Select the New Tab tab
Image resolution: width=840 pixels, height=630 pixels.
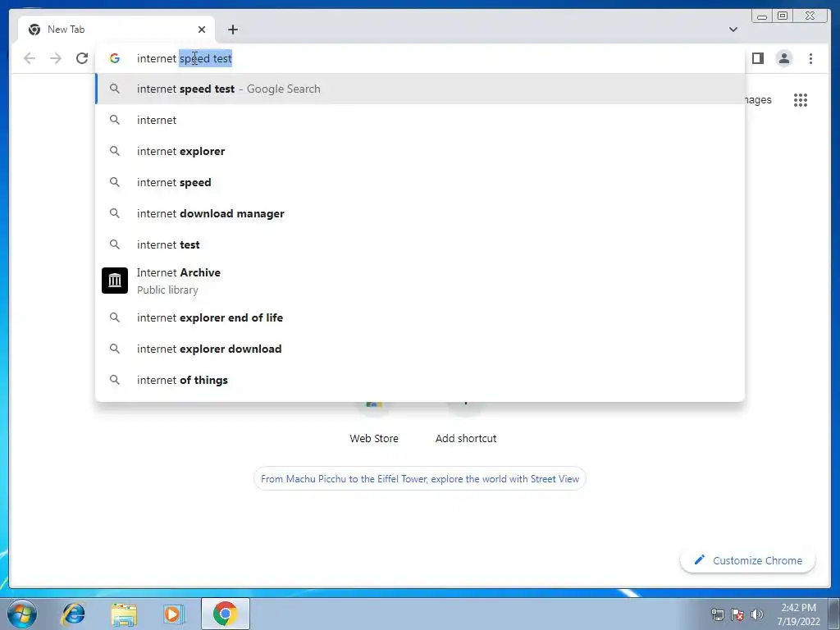pyautogui.click(x=116, y=30)
